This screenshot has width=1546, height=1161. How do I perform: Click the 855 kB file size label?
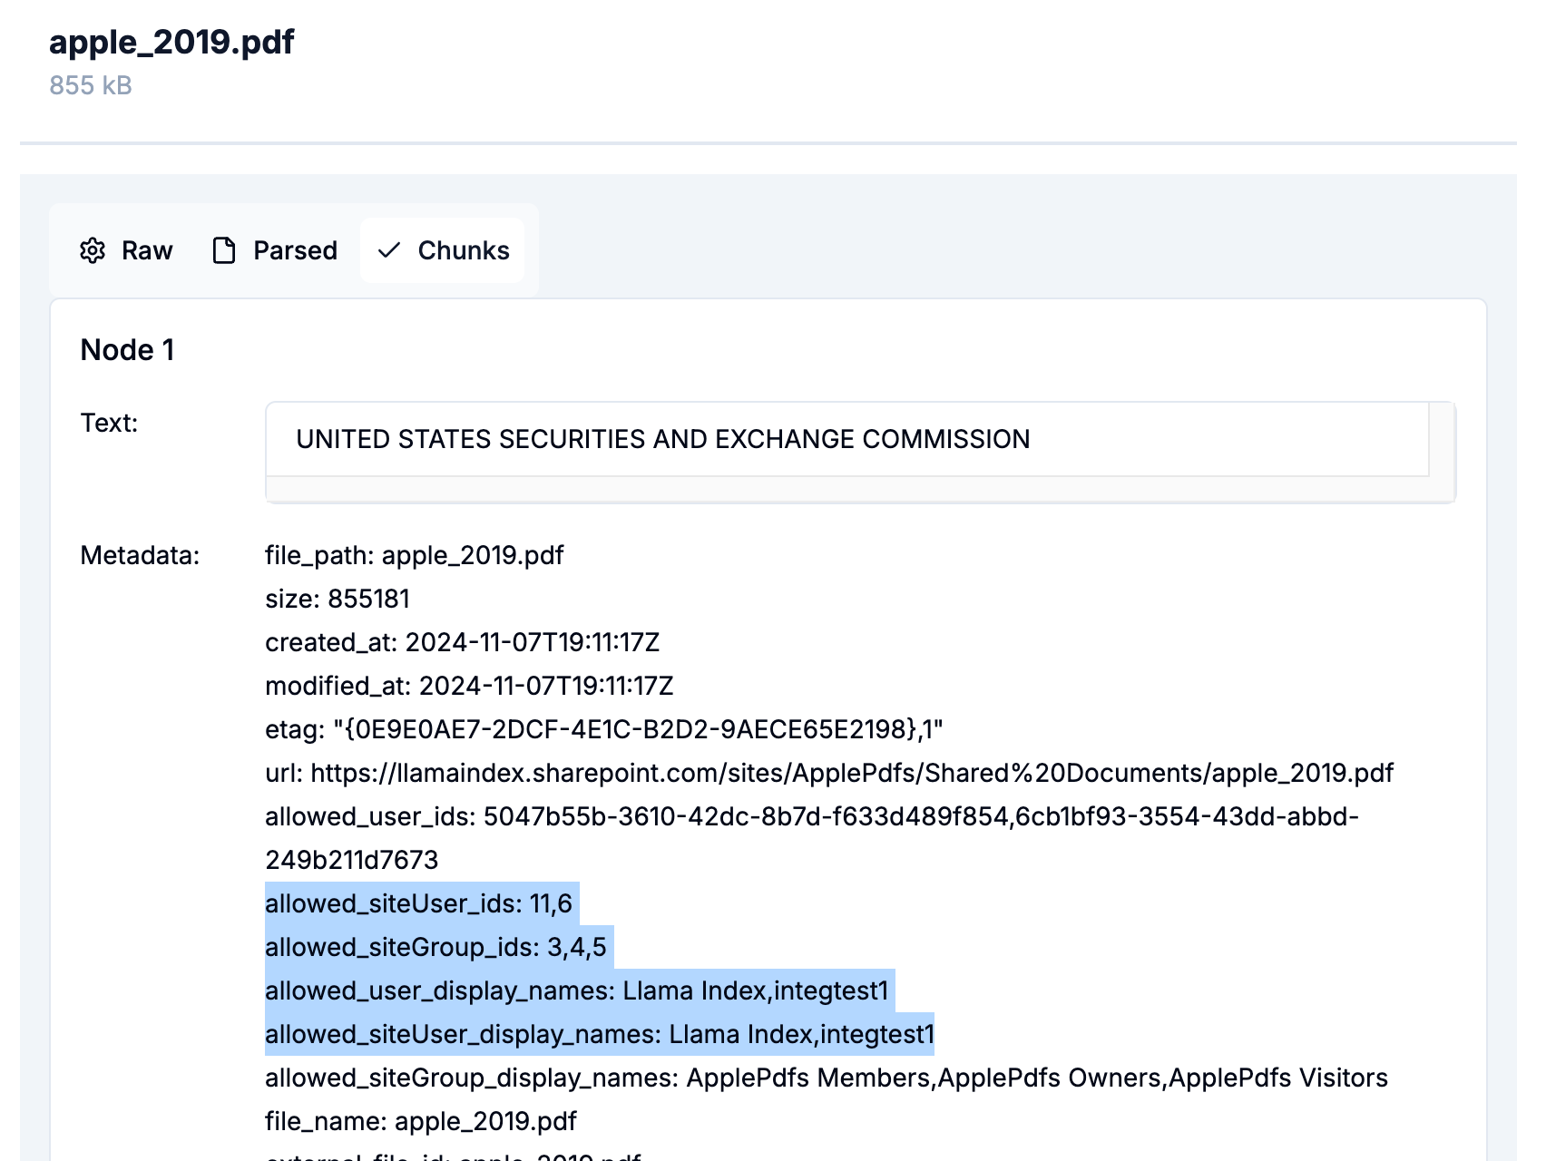(x=91, y=85)
